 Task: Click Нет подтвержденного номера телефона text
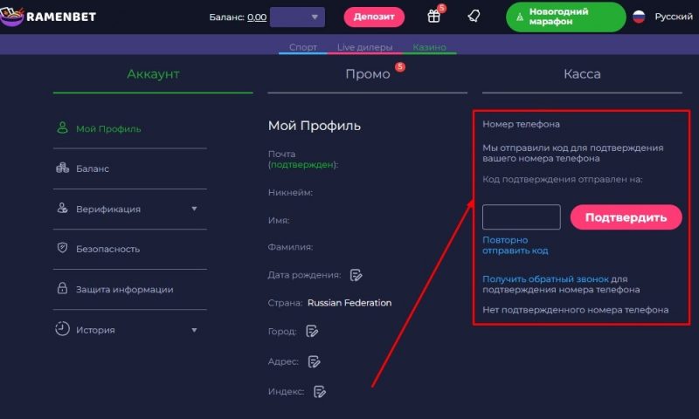576,310
